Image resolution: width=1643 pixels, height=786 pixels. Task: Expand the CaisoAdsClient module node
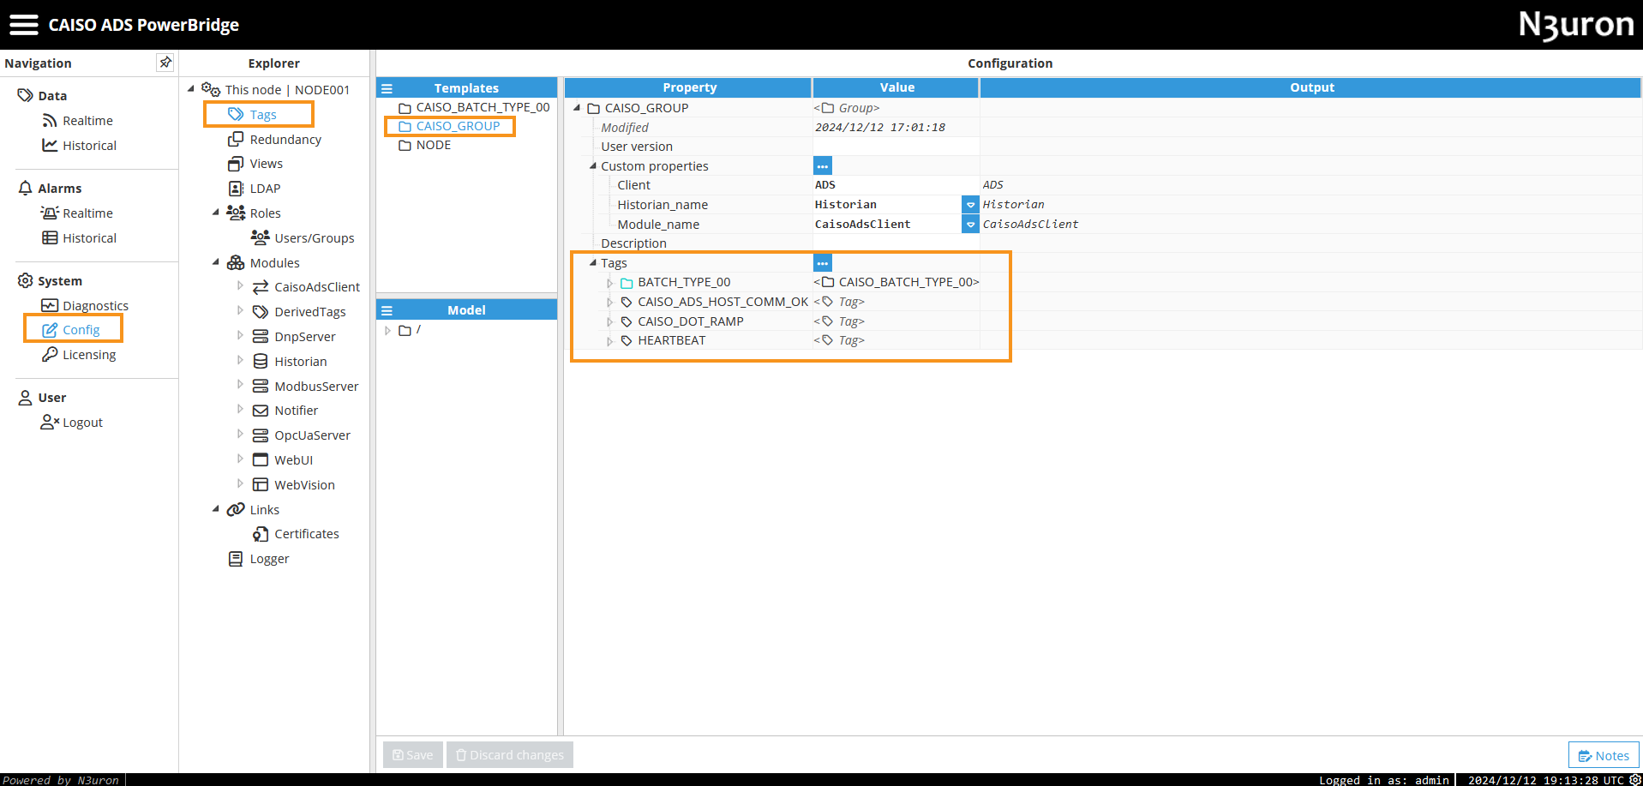[x=240, y=286]
